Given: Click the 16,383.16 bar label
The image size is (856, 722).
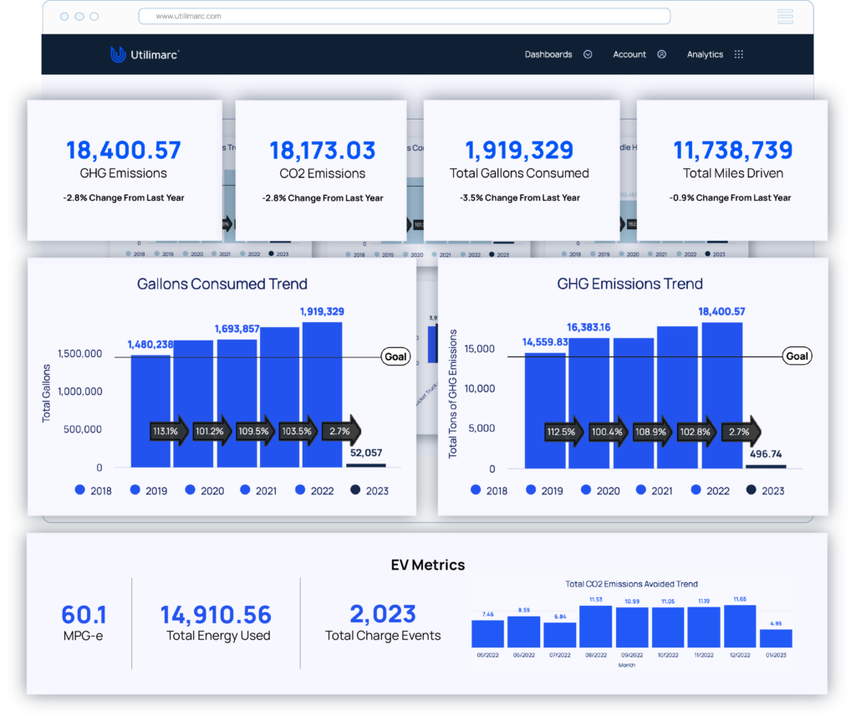Looking at the screenshot, I should tap(588, 327).
